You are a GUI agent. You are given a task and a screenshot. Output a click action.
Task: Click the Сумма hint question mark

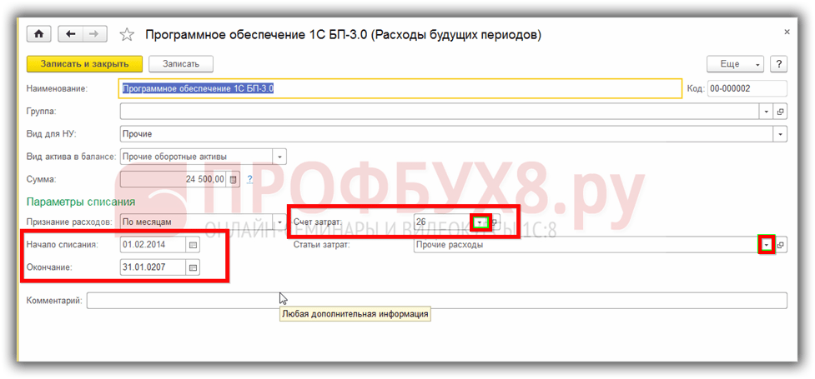point(249,178)
